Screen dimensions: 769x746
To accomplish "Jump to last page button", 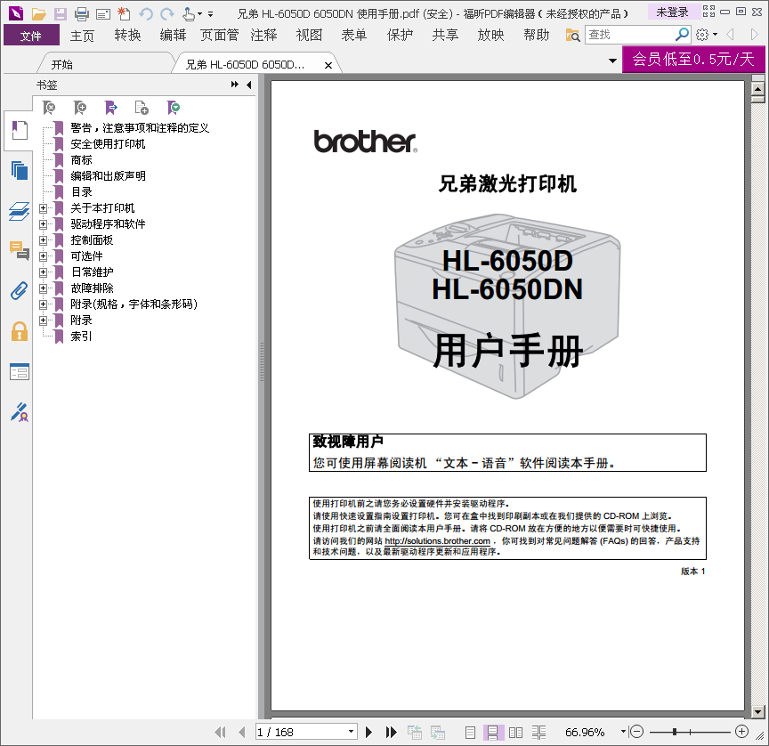I will pyautogui.click(x=391, y=733).
